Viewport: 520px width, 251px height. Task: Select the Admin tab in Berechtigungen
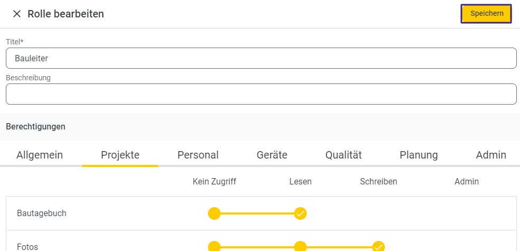click(x=491, y=155)
